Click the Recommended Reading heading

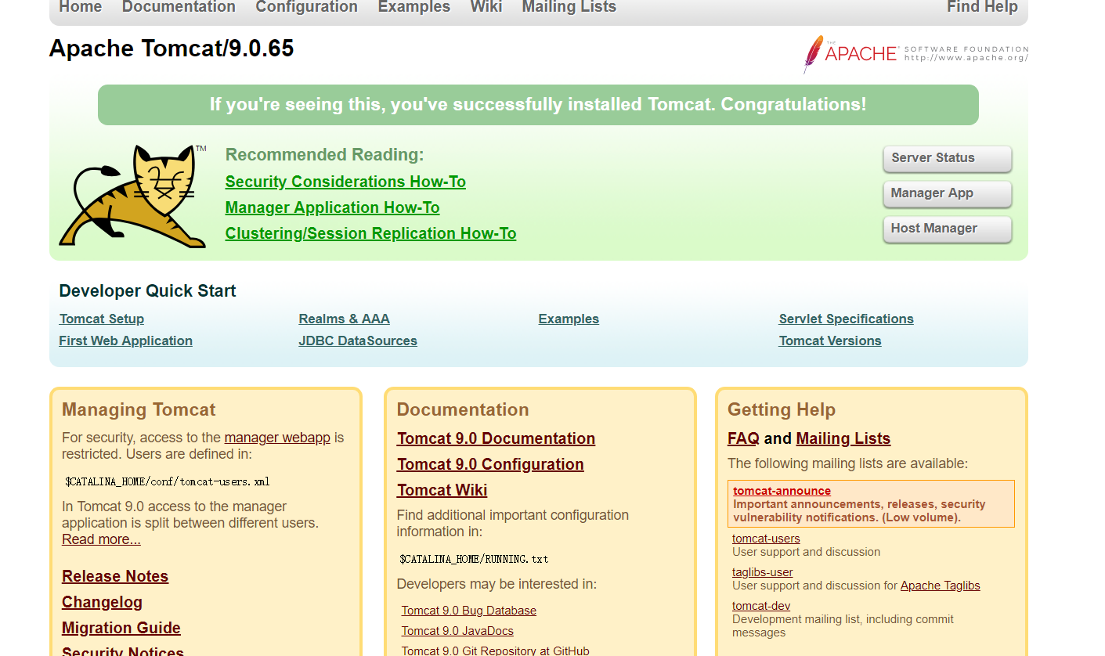click(x=324, y=155)
